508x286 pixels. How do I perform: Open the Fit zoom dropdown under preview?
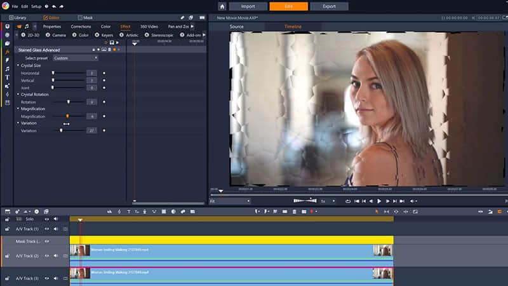point(230,201)
